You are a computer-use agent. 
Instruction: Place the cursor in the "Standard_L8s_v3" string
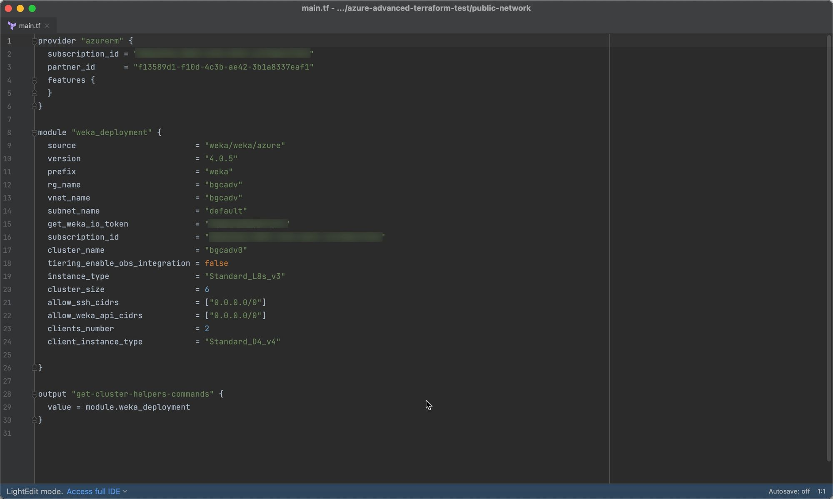tap(245, 276)
